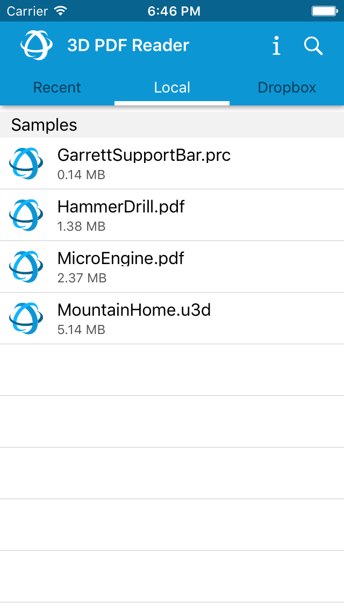Tap the Wi-Fi status icon
This screenshot has height=611, width=344.
61,11
